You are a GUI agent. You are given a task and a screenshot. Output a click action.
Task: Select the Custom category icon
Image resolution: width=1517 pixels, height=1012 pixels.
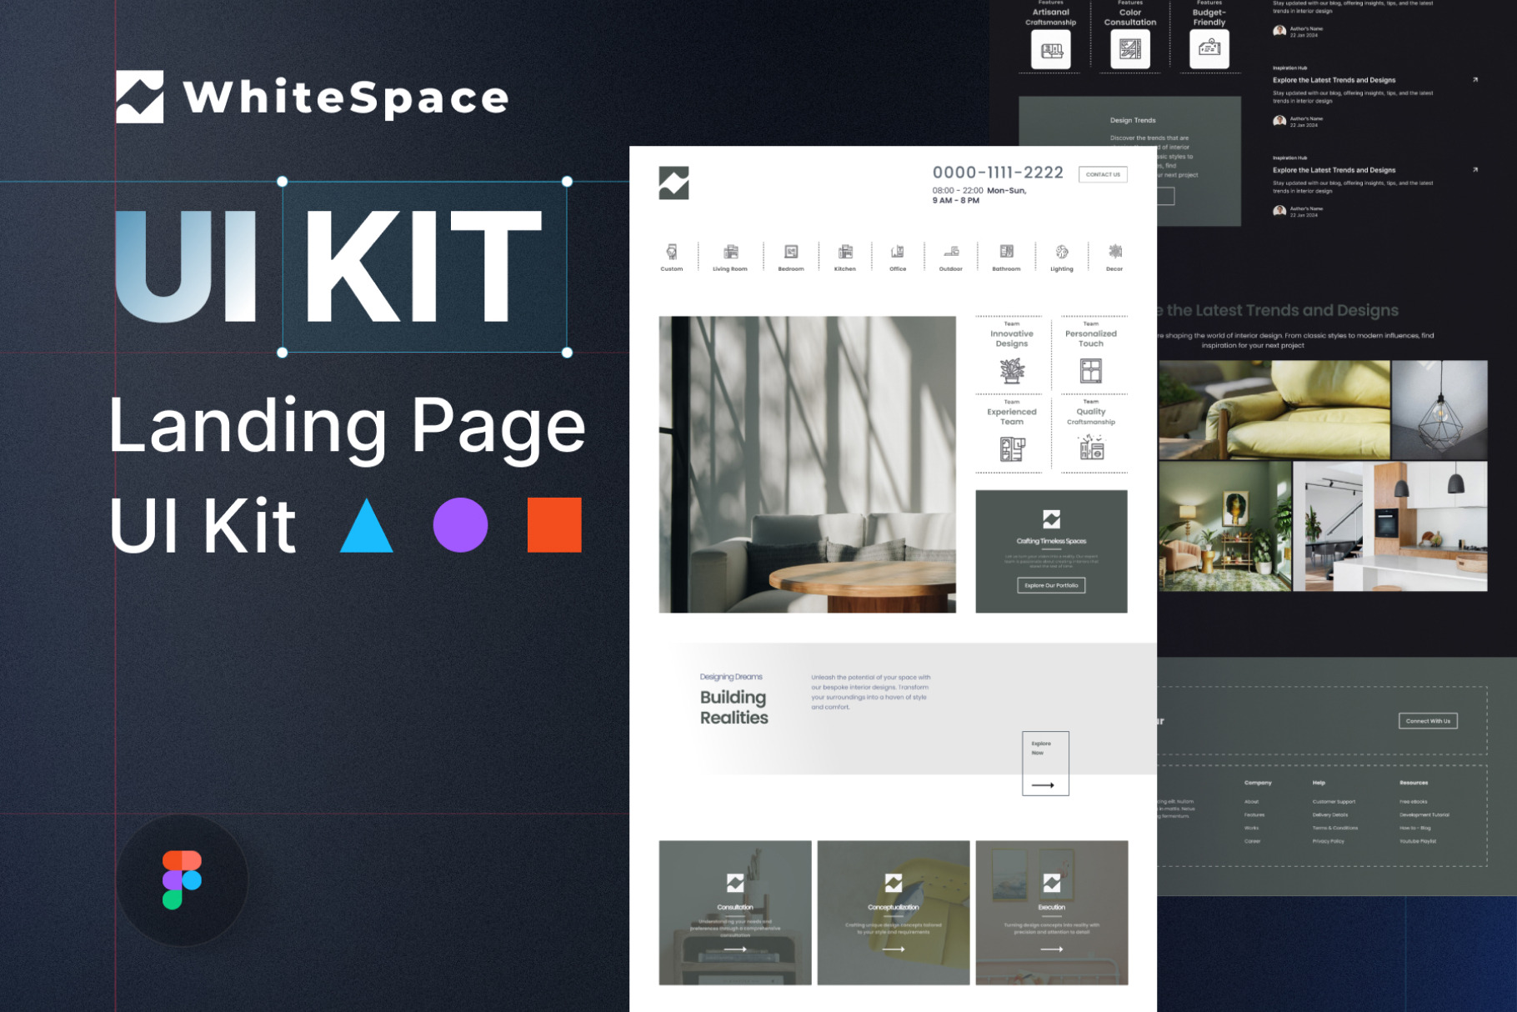671,253
